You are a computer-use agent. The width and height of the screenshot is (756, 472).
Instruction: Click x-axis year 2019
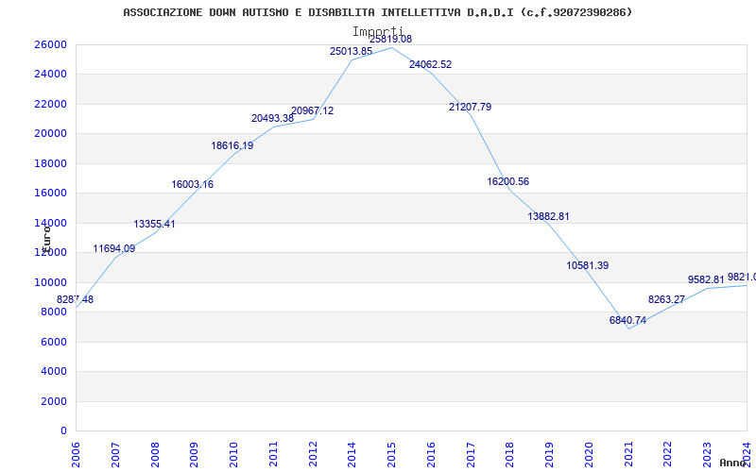[x=550, y=455]
